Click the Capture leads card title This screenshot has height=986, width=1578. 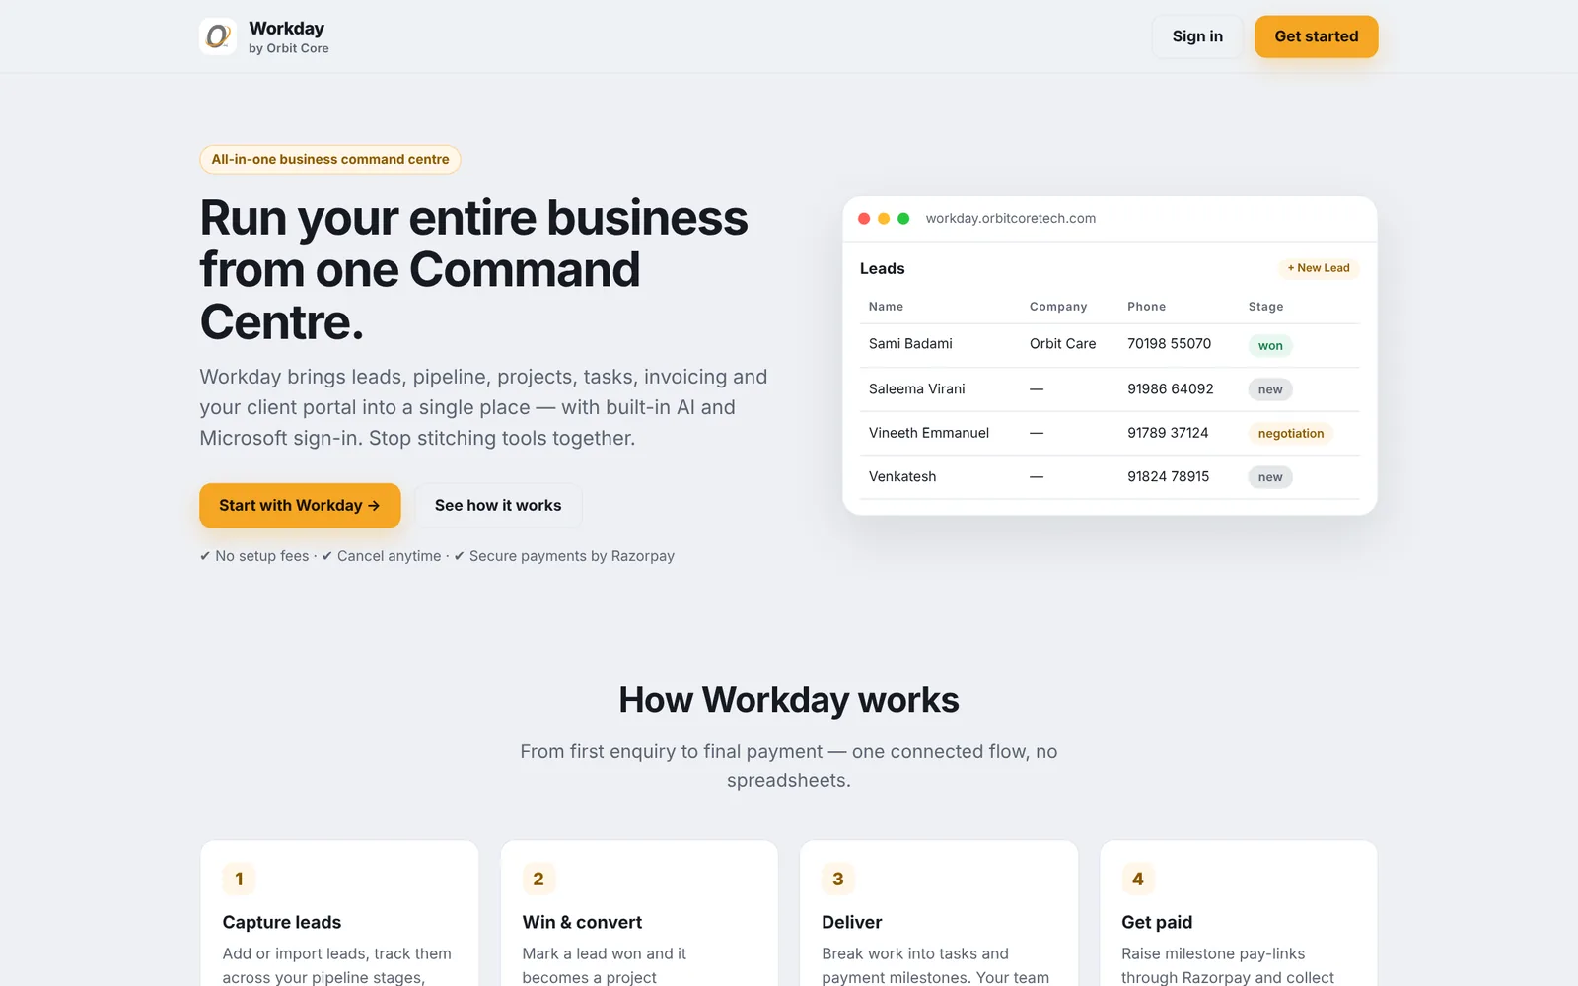pyautogui.click(x=282, y=922)
